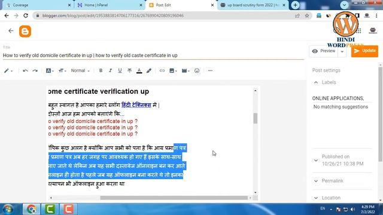Click the share page icon

tap(297, 16)
